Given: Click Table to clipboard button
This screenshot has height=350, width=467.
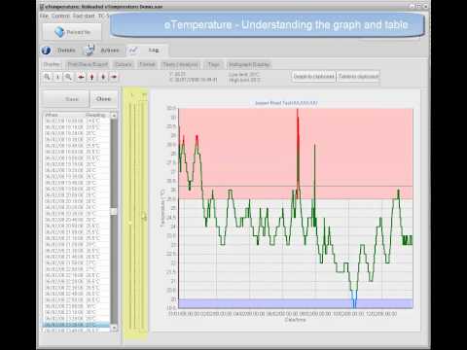Looking at the screenshot, I should pos(358,77).
